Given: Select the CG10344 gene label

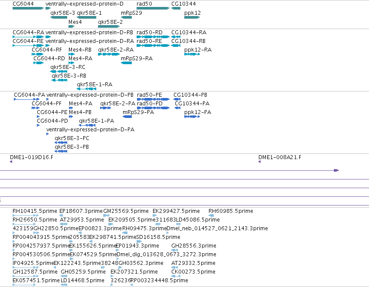Looking at the screenshot, I should (x=183, y=4).
